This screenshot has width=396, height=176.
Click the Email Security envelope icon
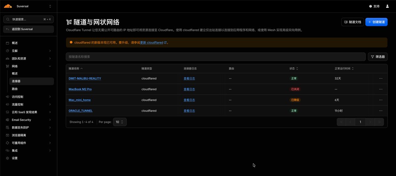tap(7, 120)
